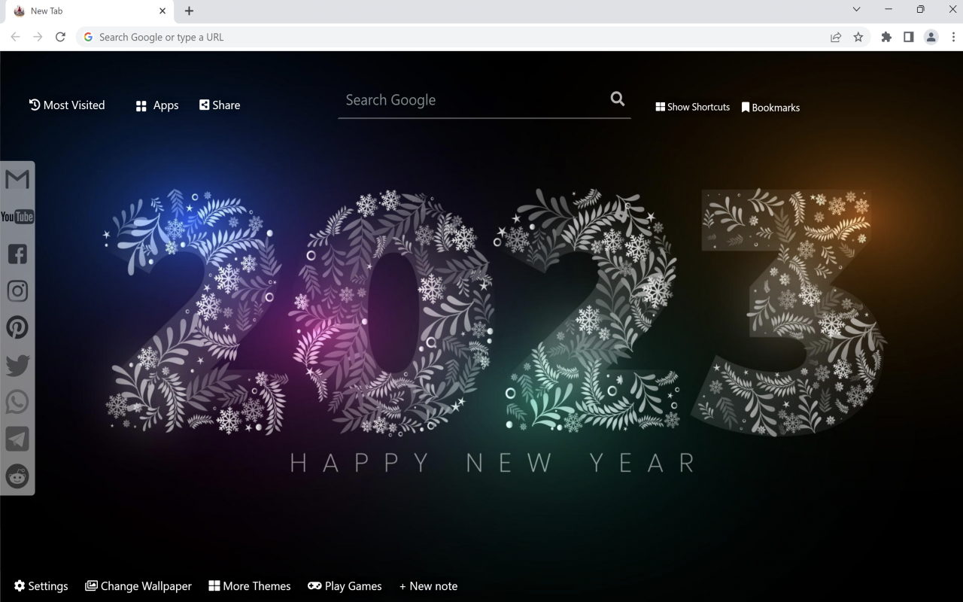Screen dimensions: 963x602
Task: Open the Bookmarks list
Action: pyautogui.click(x=770, y=108)
